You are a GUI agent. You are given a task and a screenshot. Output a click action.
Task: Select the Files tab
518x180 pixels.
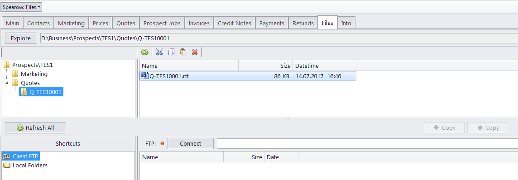tap(327, 23)
